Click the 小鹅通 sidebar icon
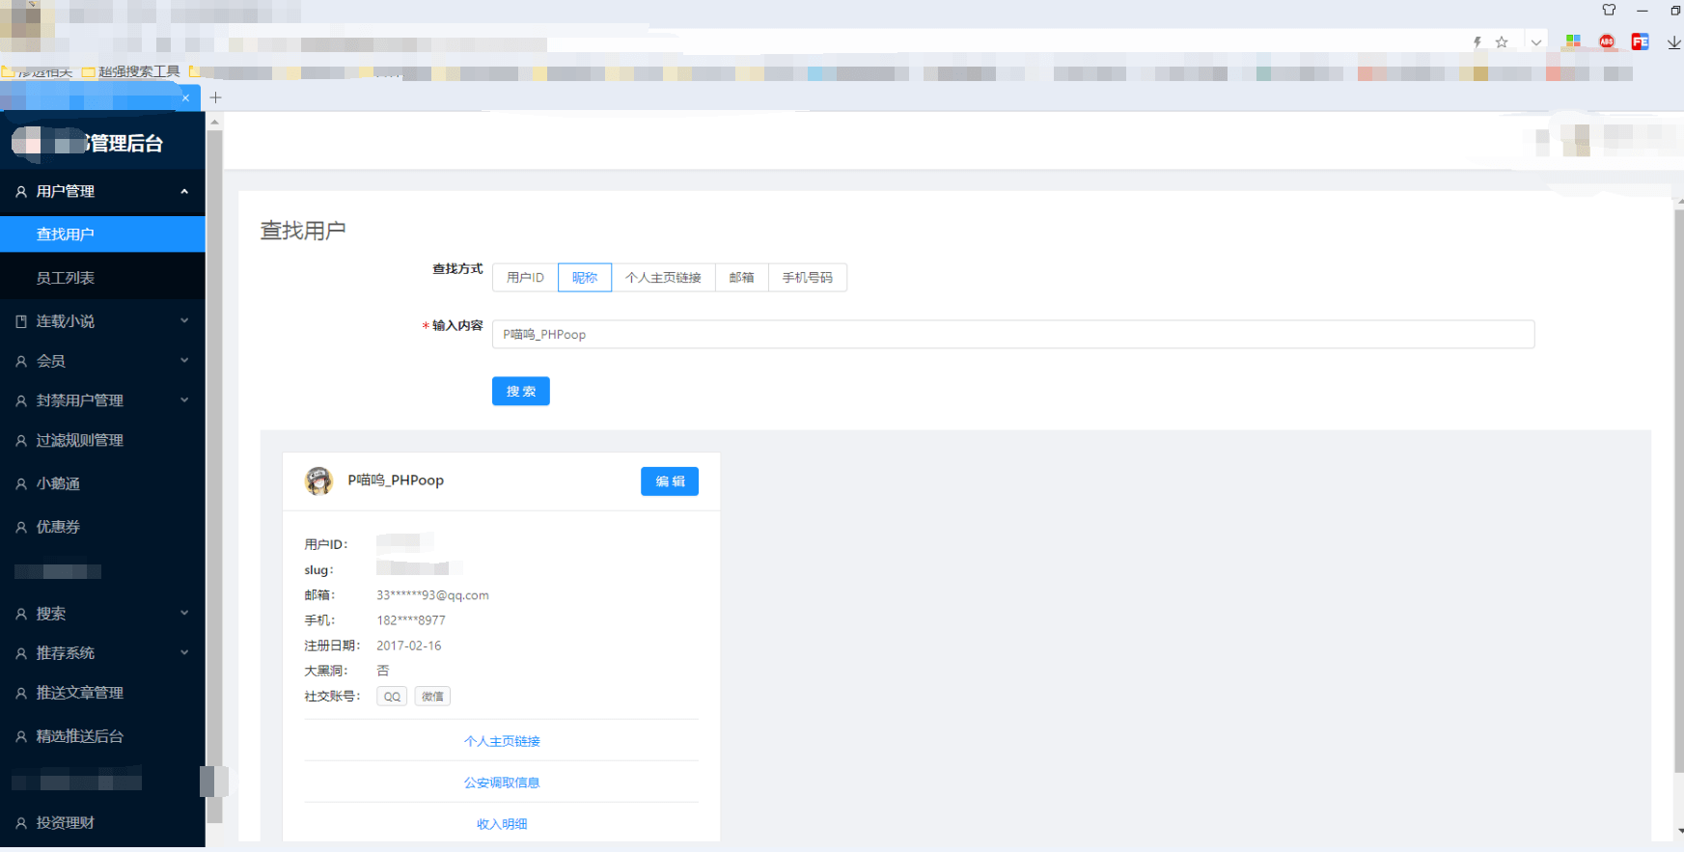1684x852 pixels. pos(21,483)
